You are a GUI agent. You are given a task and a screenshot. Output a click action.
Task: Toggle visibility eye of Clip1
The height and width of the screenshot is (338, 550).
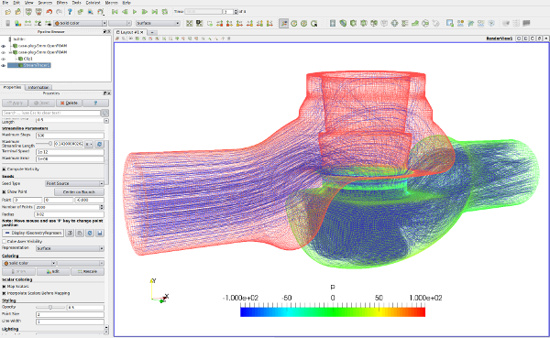4,59
